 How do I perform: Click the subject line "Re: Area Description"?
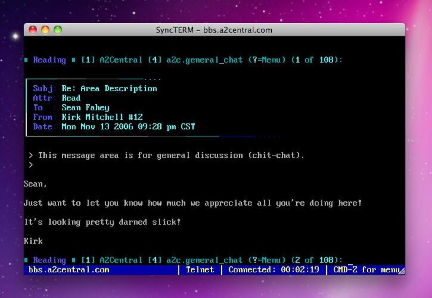point(109,89)
